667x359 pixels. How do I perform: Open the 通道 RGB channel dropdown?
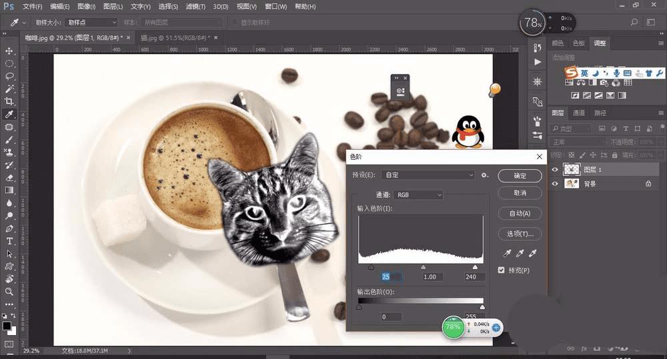tap(418, 194)
